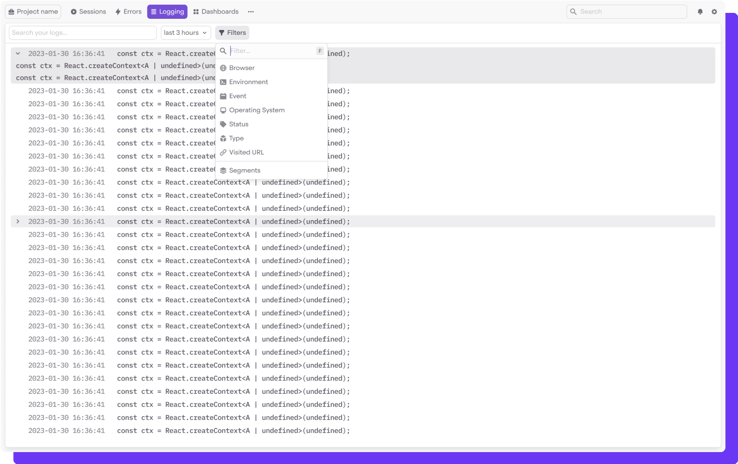The width and height of the screenshot is (738, 464).
Task: Choose the Environment filter option
Action: tap(271, 82)
